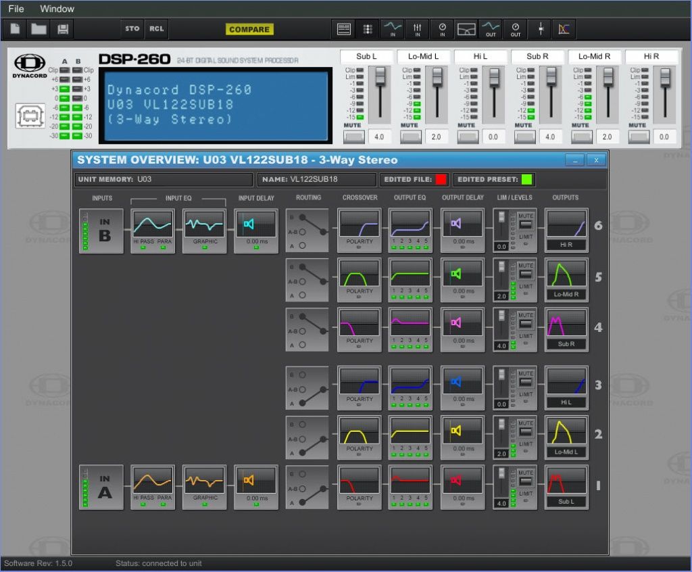This screenshot has height=572, width=692.
Task: Click the Open folder icon
Action: 39,29
